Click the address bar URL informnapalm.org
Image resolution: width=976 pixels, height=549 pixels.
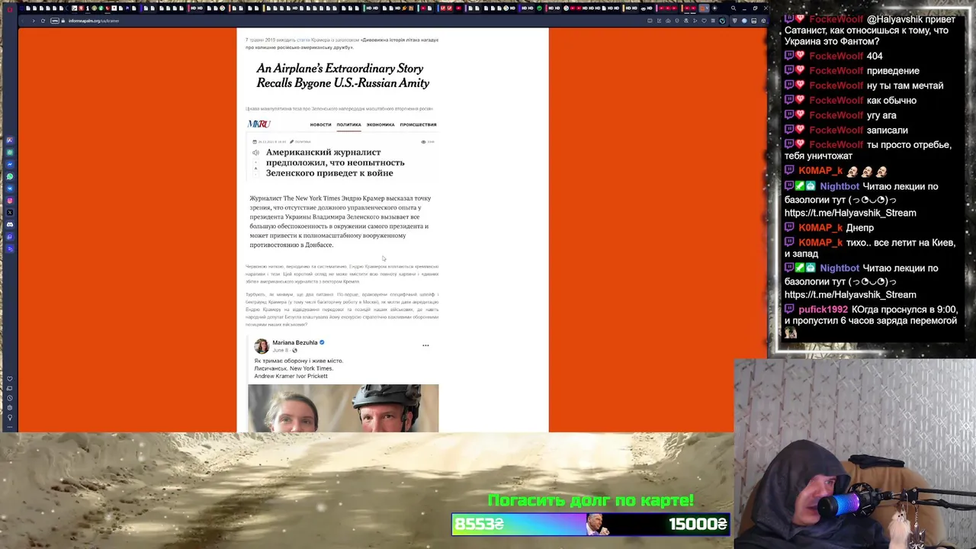click(x=94, y=21)
